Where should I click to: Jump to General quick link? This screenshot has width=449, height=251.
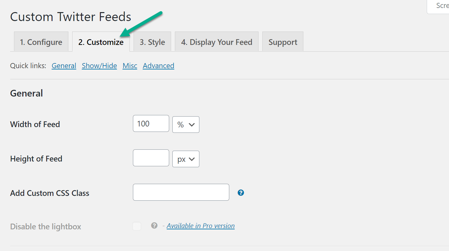[64, 66]
